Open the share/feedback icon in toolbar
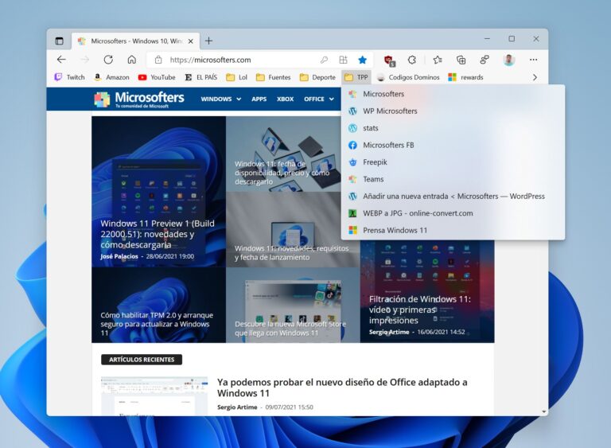Viewport: 611px width, 448px height. click(x=485, y=60)
